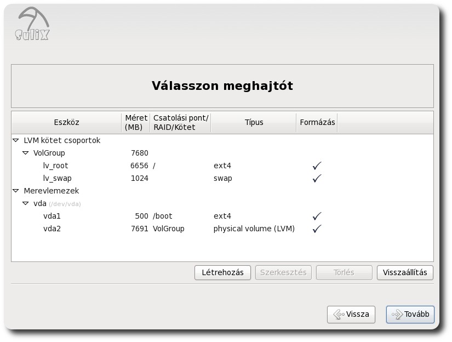Continue with the Tovább button
Viewport: 452px width, 342px height.
coord(410,314)
